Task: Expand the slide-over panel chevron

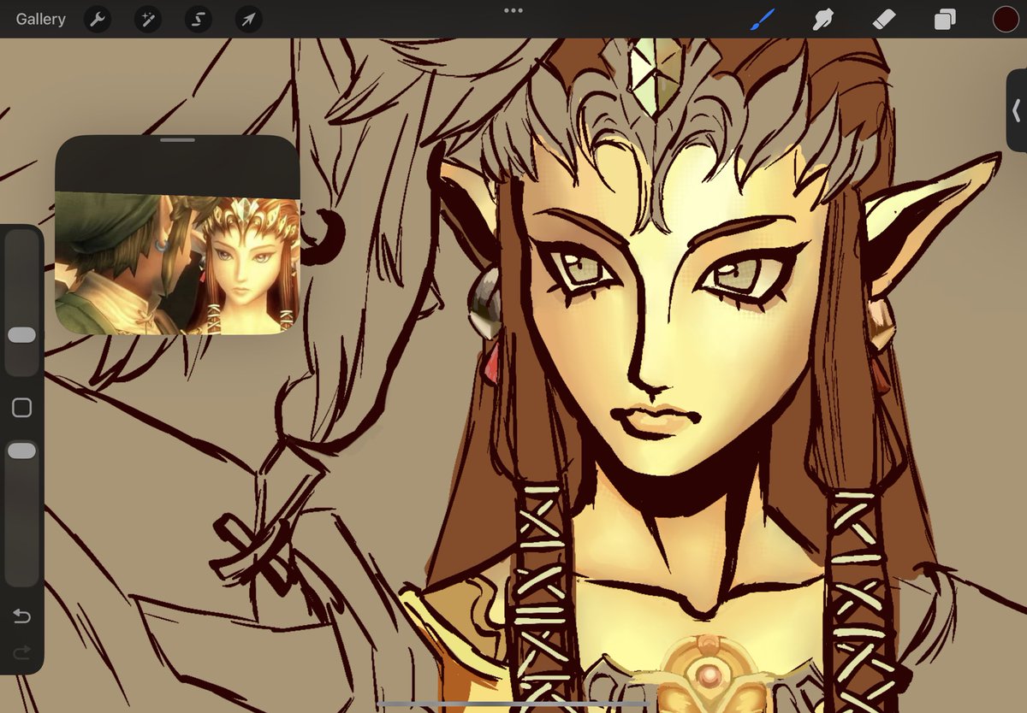Action: (1016, 111)
